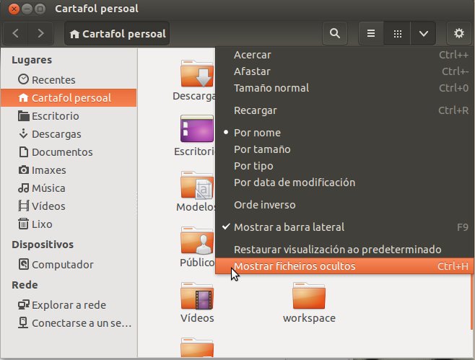Select Cartafol persoal in sidebar
The height and width of the screenshot is (360, 475).
[69, 98]
